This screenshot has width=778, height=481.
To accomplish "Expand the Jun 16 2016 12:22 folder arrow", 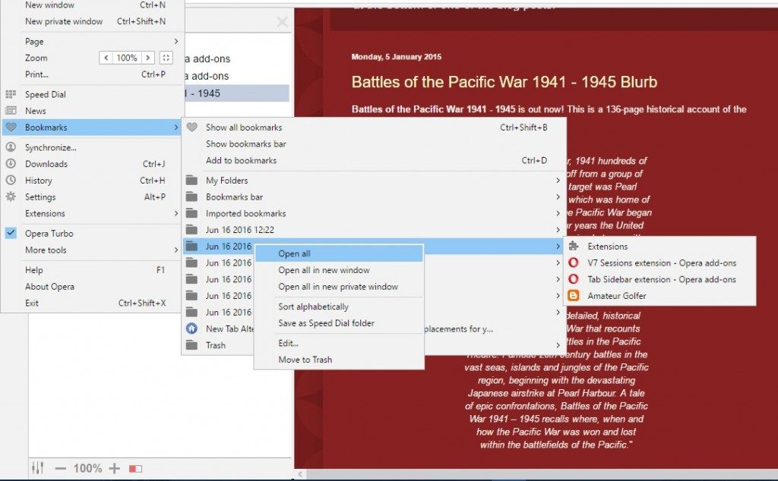I will pyautogui.click(x=558, y=230).
